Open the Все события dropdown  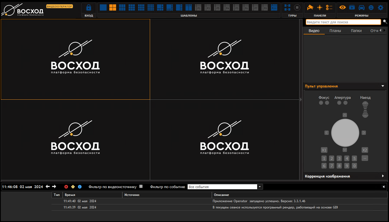260,187
